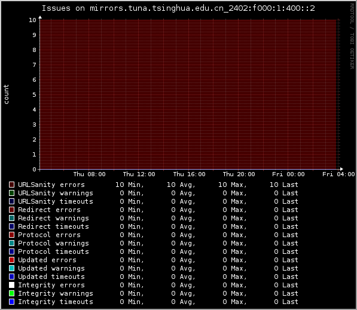Click the Redirect errors legend swatch
The width and height of the screenshot is (357, 310).
tap(11, 210)
